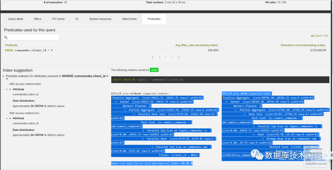Go to next page of predicates
The height and width of the screenshot is (170, 333).
(172, 57)
